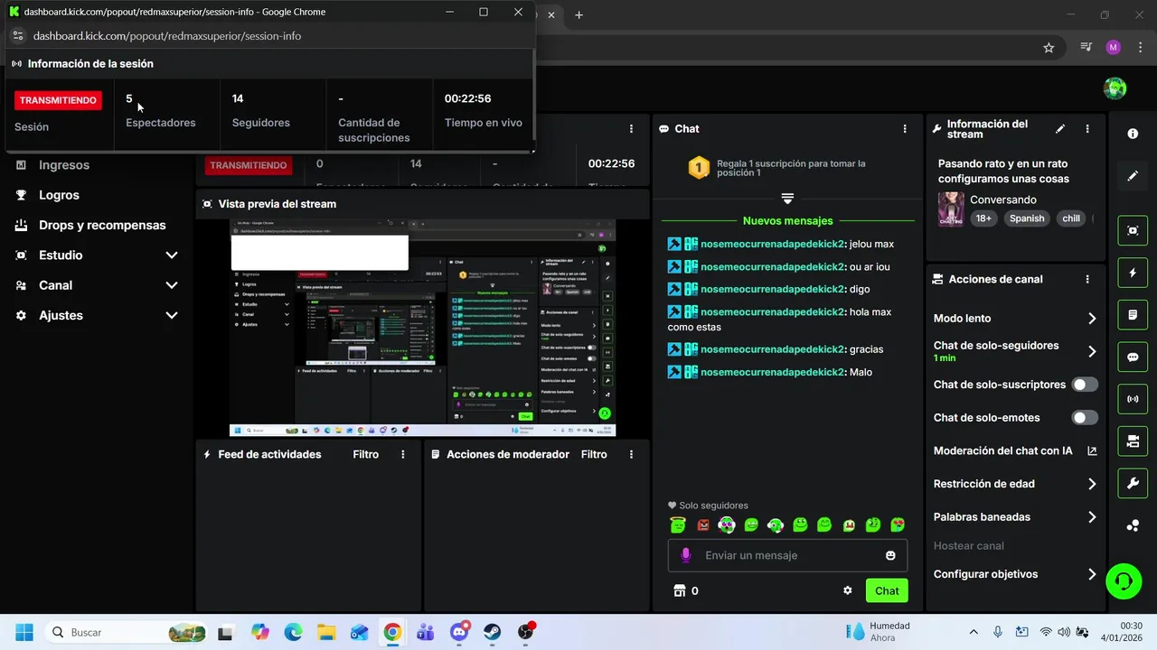Edit stream info with pencil in Información del stream
Screen dimensions: 1157x650
coord(1060,129)
